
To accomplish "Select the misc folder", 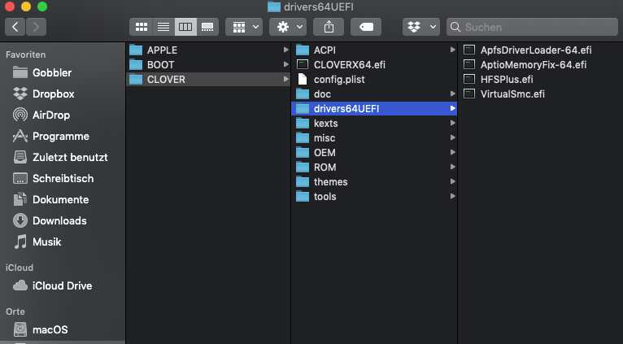I will (374, 137).
